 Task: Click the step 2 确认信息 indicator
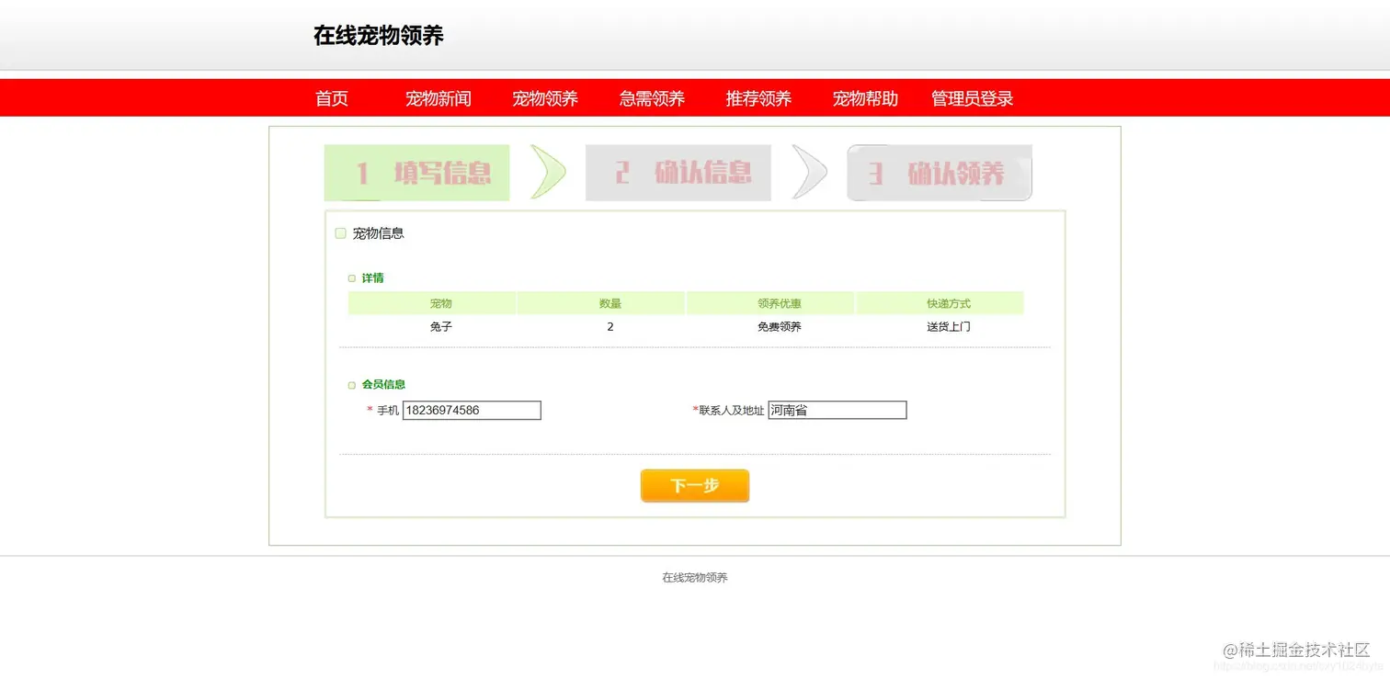(678, 173)
